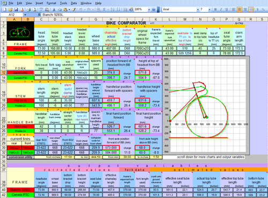
Task: Open the Data menu
Action: click(x=74, y=3)
